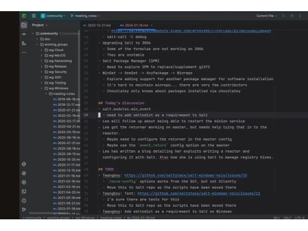The height and width of the screenshot is (231, 308).
Task: Close the 2024-01-18.md editor tab
Action: click(152, 25)
